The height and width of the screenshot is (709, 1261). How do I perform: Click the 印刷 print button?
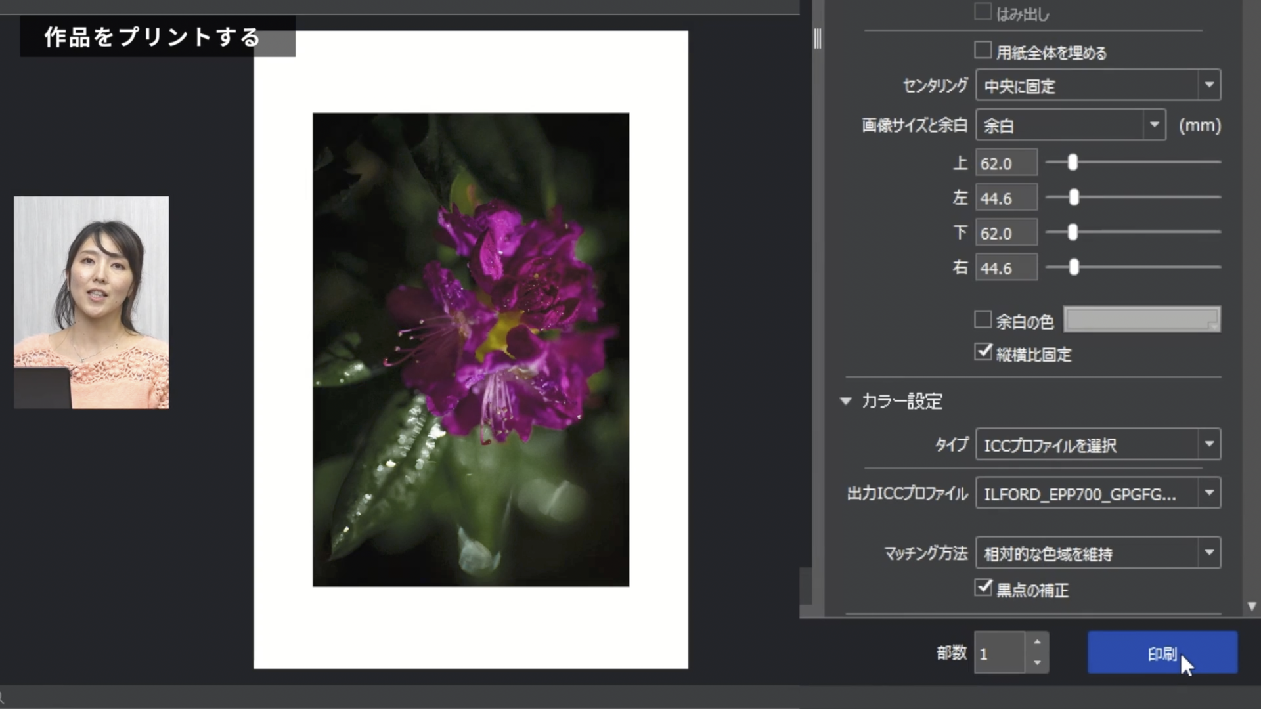(x=1162, y=653)
